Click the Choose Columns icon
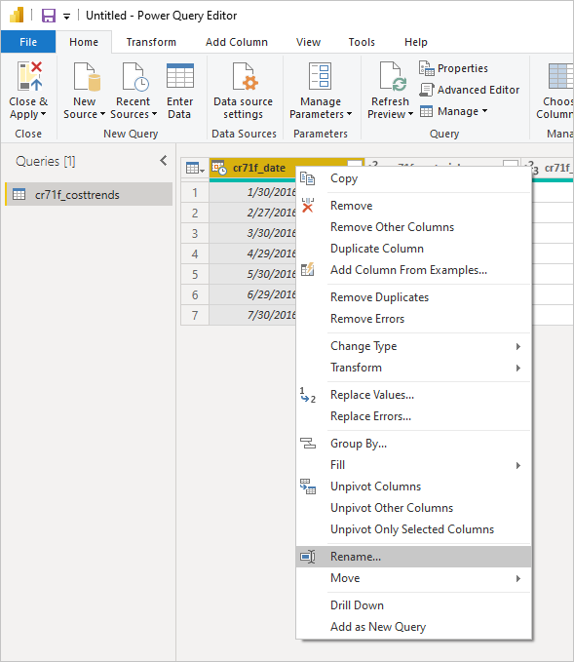 pyautogui.click(x=561, y=76)
